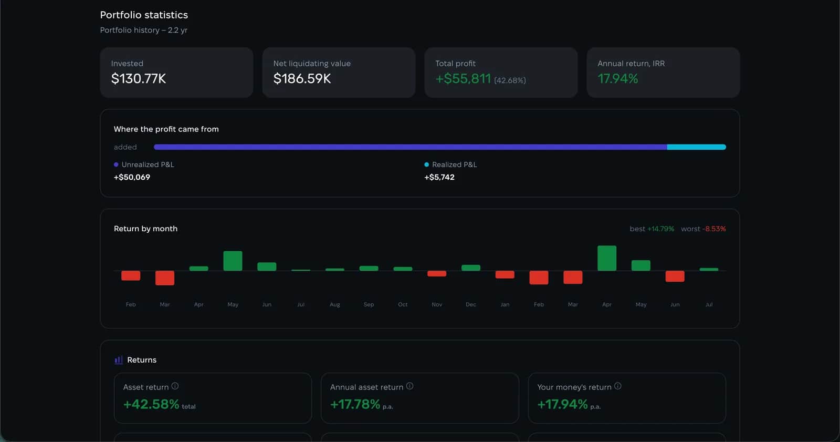Click the purple Unrealized P&L legend dot

point(116,165)
